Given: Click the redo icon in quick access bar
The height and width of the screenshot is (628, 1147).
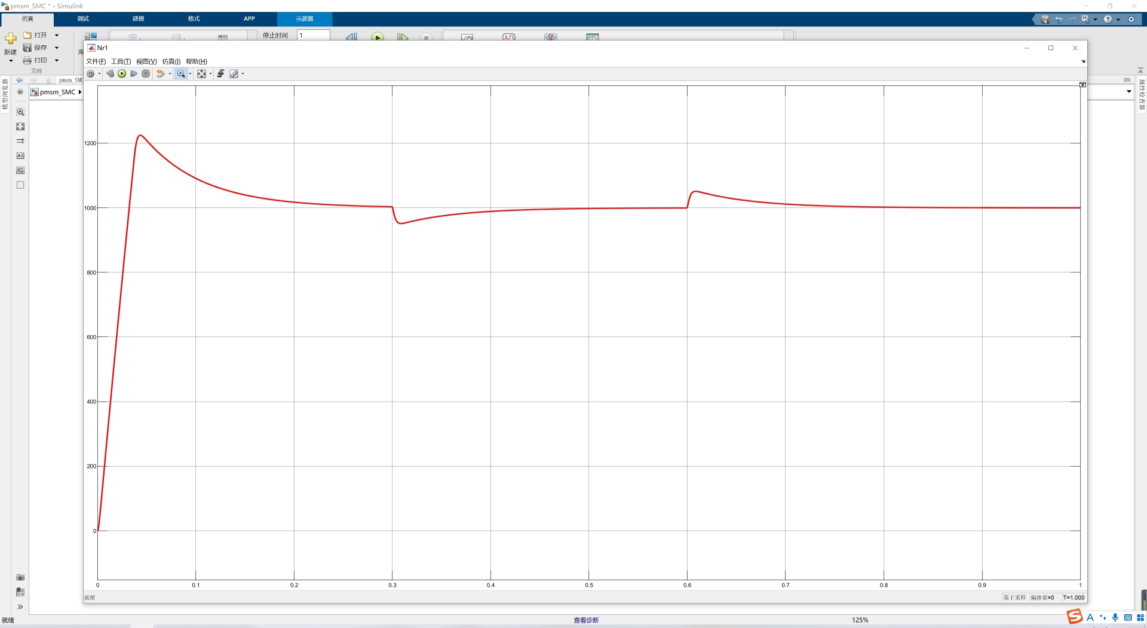Looking at the screenshot, I should pyautogui.click(x=1072, y=20).
